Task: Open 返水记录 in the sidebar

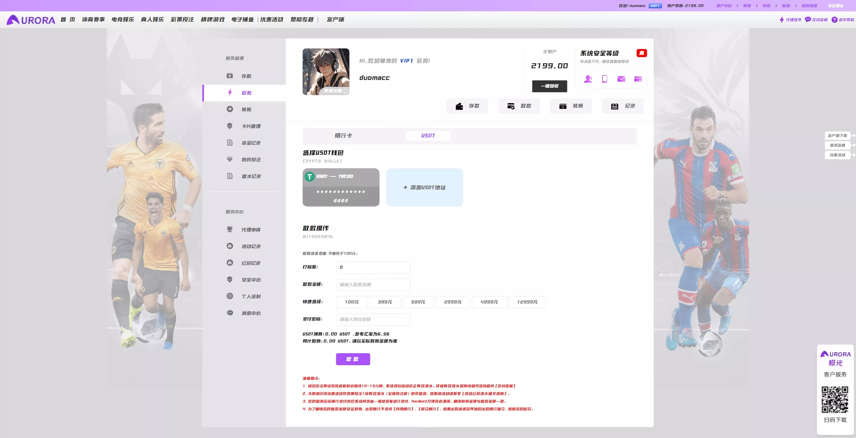Action: point(244,176)
